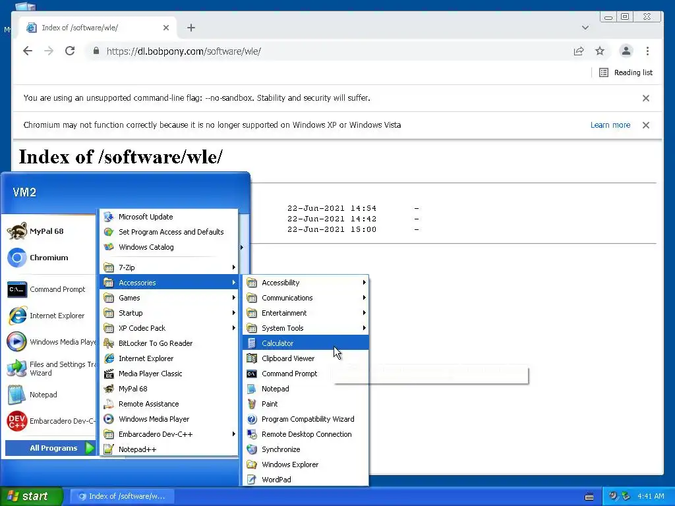Expand the System Tools submenu
This screenshot has width=675, height=506.
point(306,328)
